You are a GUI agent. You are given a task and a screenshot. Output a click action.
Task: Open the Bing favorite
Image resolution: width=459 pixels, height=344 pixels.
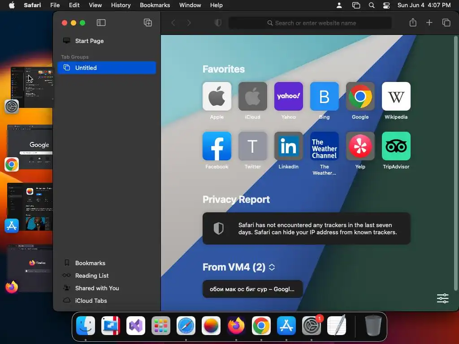(325, 97)
